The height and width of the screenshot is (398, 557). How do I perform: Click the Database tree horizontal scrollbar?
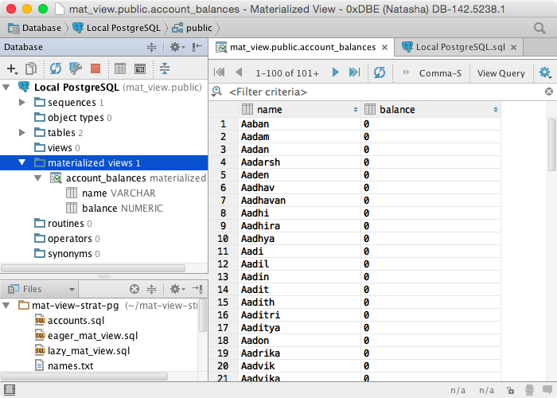tap(93, 268)
